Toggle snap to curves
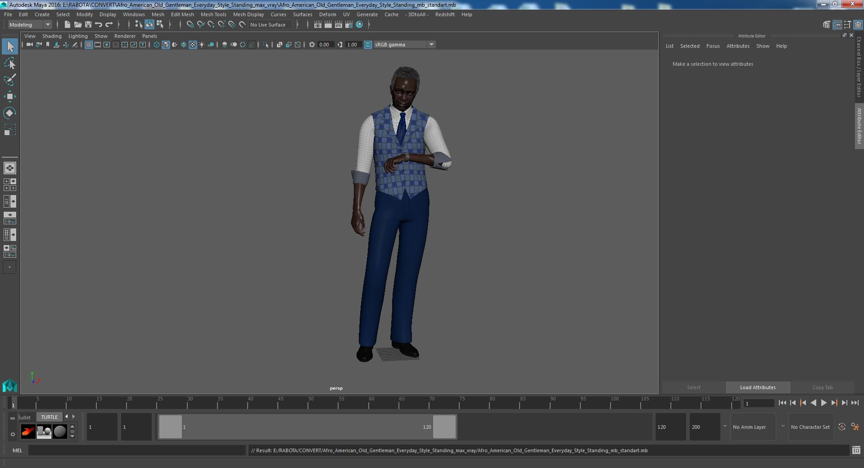 (201, 25)
